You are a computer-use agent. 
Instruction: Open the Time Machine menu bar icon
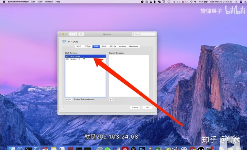point(169,2)
